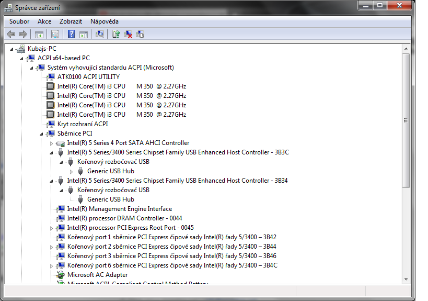This screenshot has height=301, width=428.
Task: Select Intel(R) processor PCI Express Root Port text
Action: (130, 228)
